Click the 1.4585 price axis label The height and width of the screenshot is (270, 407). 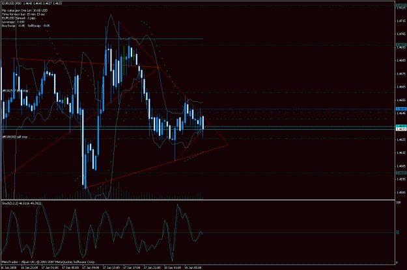click(401, 192)
